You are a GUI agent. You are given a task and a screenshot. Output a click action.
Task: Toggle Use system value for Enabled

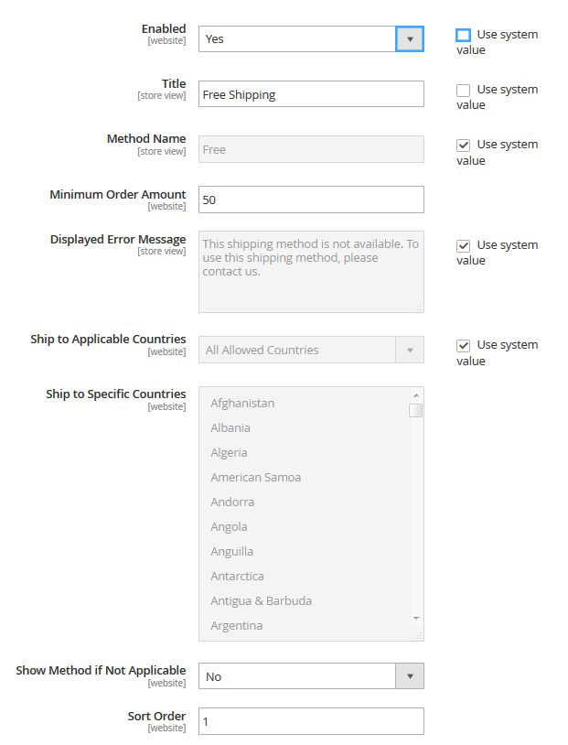pos(463,35)
